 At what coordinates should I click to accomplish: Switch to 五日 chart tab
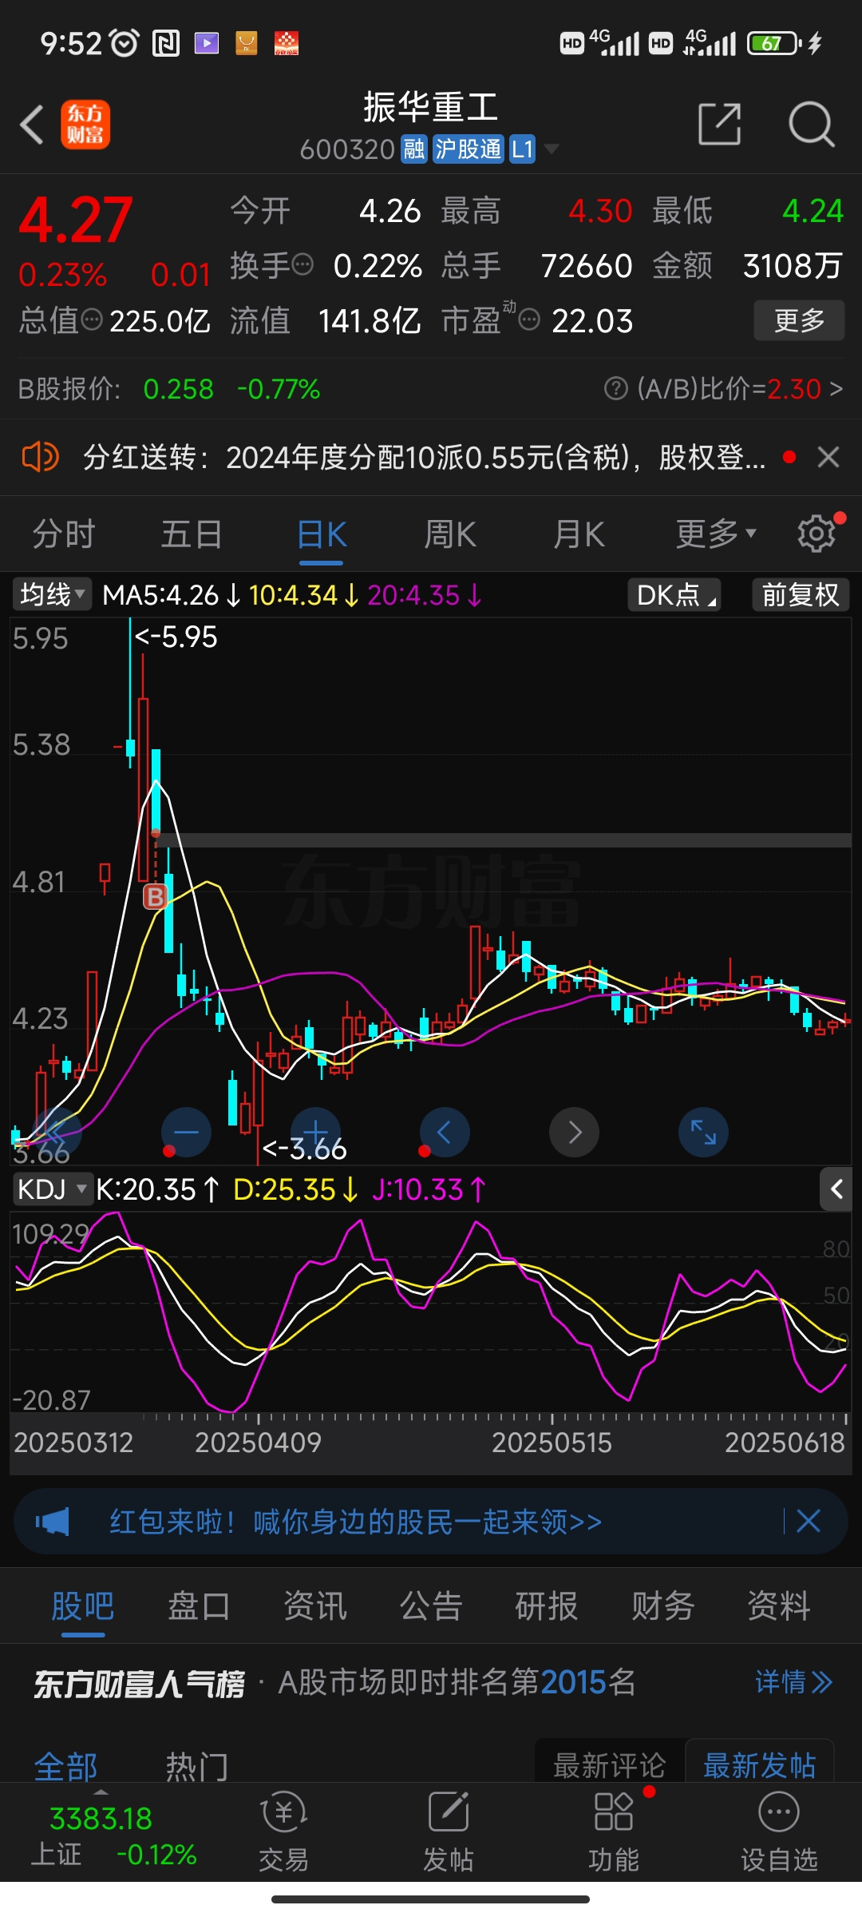[192, 534]
